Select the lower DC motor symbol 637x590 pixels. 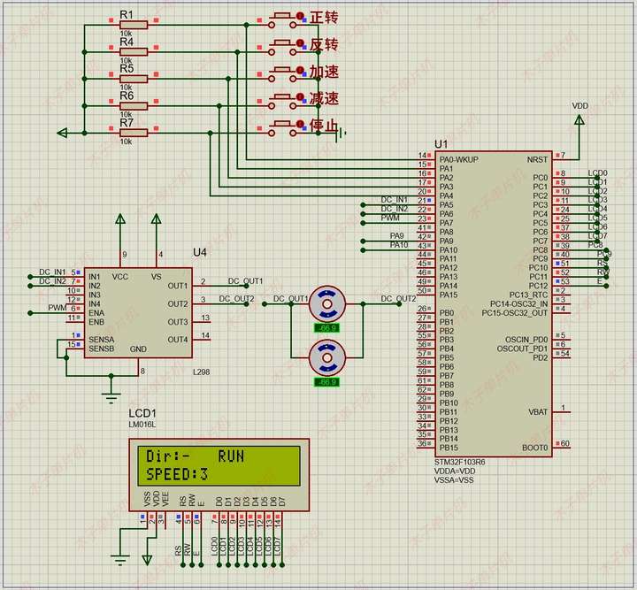[x=327, y=357]
